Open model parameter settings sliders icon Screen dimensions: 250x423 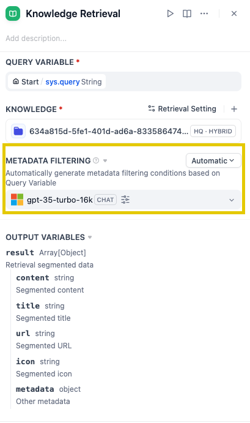point(125,200)
